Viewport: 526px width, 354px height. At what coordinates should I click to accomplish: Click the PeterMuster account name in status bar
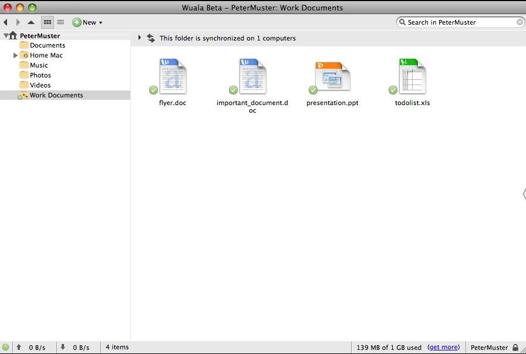click(x=489, y=348)
